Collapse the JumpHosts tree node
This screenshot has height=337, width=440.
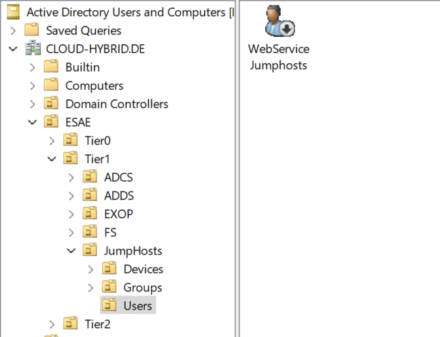click(71, 251)
